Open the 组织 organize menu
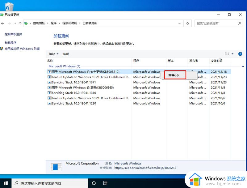Viewport: 247px width, 188px height. coord(54,54)
